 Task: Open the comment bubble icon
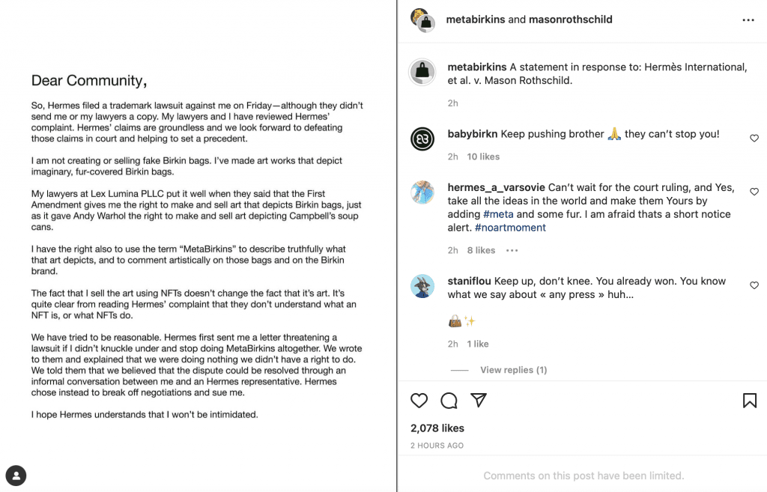coord(449,401)
